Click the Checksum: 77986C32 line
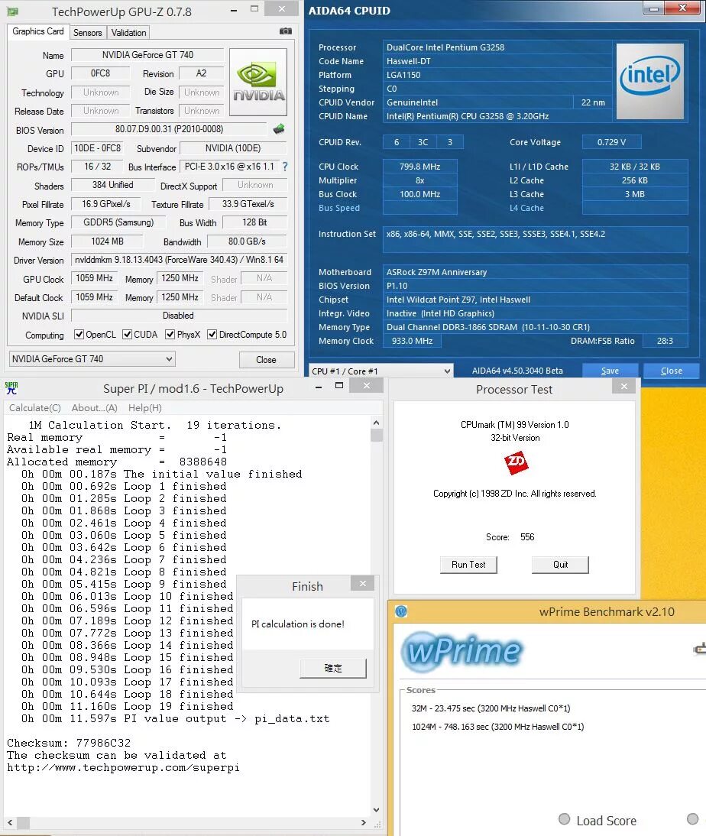 tap(69, 743)
